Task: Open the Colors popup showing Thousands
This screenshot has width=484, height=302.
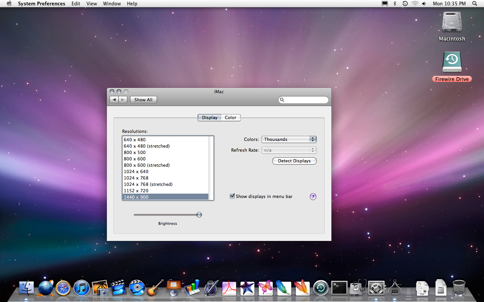Action: [x=289, y=139]
